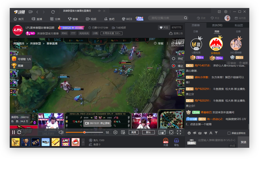This screenshot has width=259, height=169.
Task: Open LPL streamer avatar
Action: [18, 30]
